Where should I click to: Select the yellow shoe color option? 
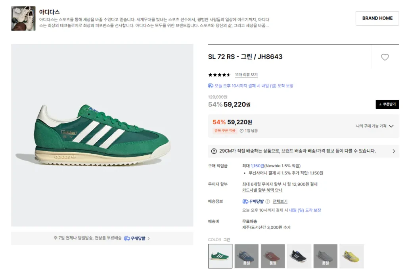point(351,256)
